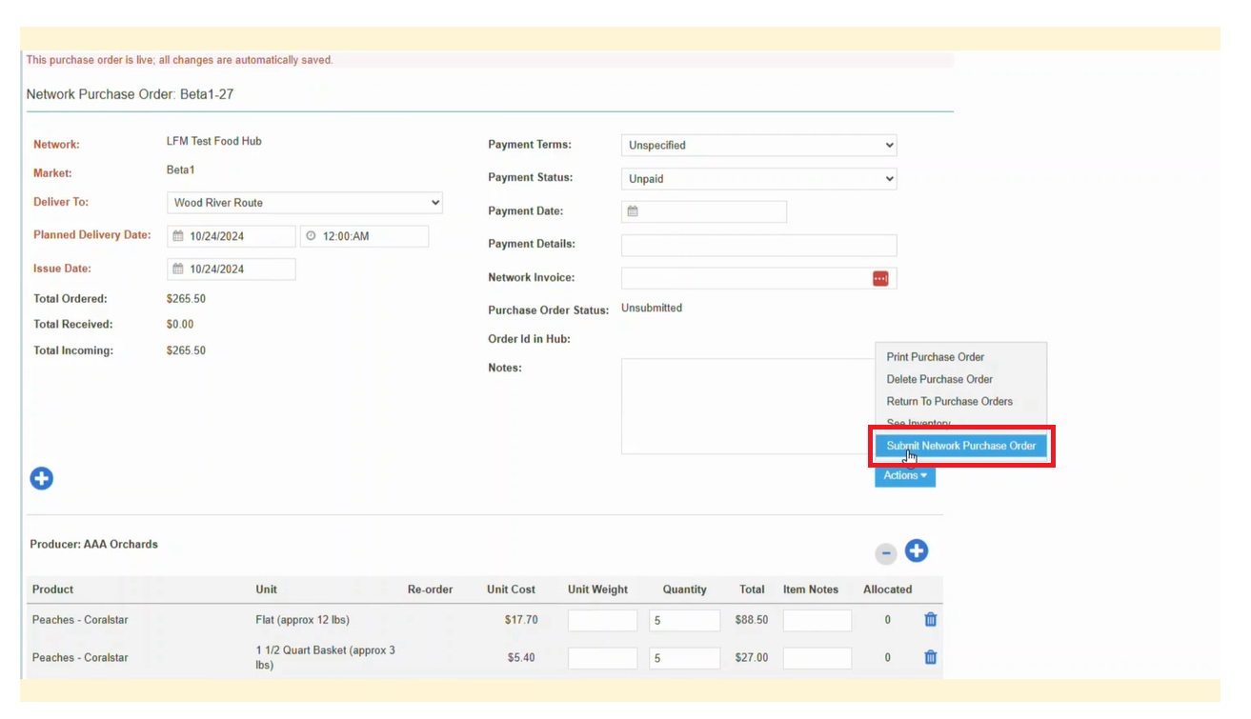Click the Payment Details text field

click(758, 245)
